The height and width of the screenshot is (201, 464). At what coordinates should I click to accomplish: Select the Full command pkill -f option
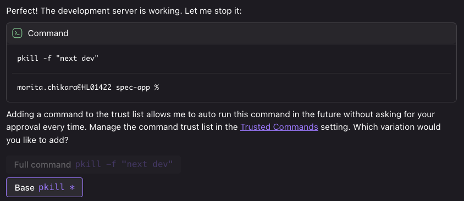93,164
